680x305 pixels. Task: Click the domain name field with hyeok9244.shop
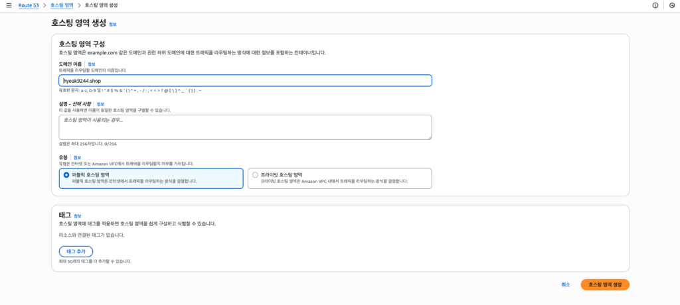(x=245, y=81)
